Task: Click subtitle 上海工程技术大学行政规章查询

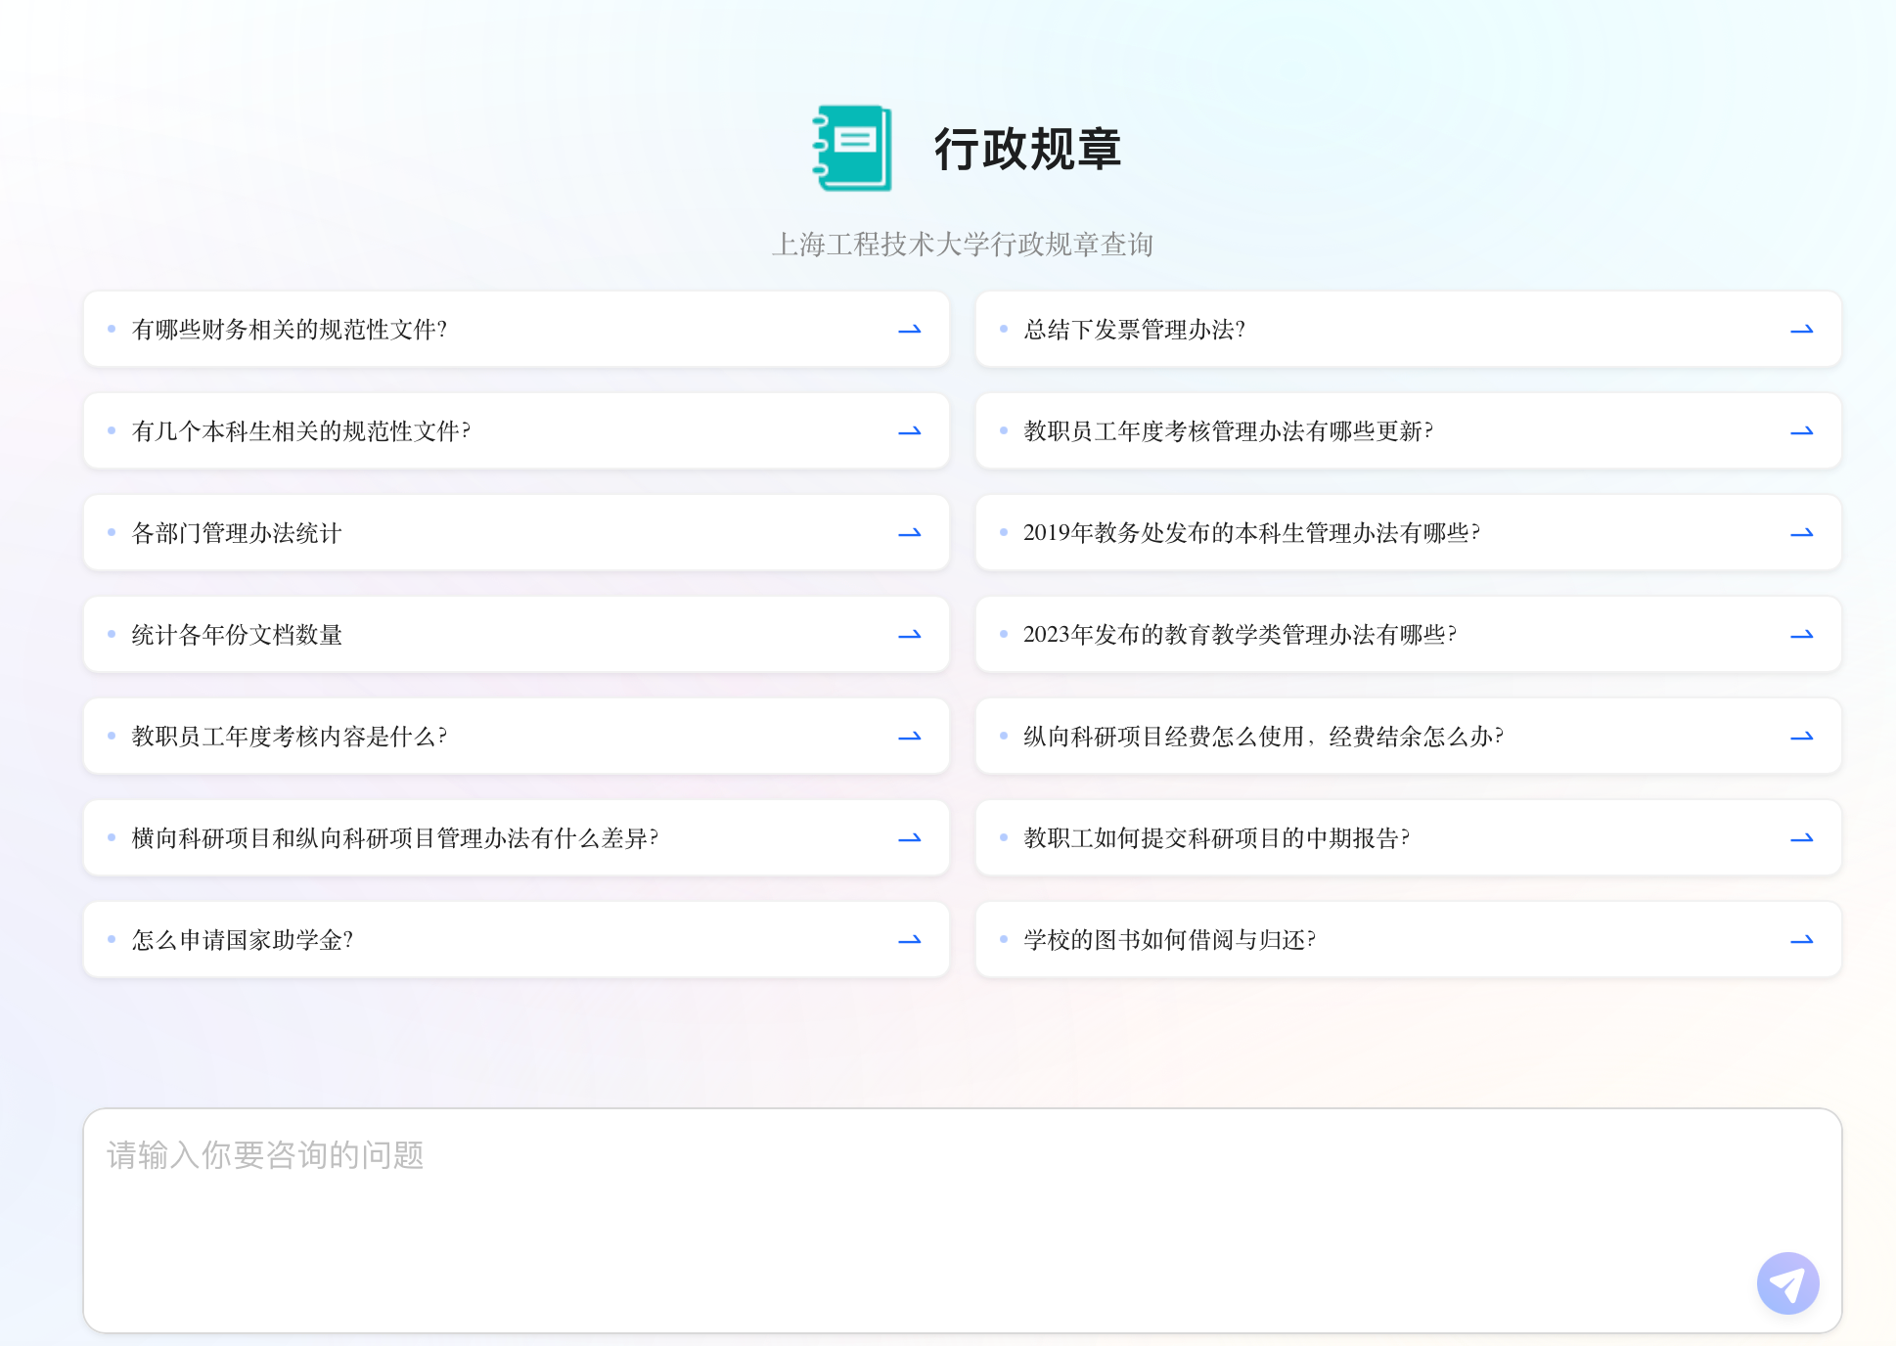Action: [963, 245]
